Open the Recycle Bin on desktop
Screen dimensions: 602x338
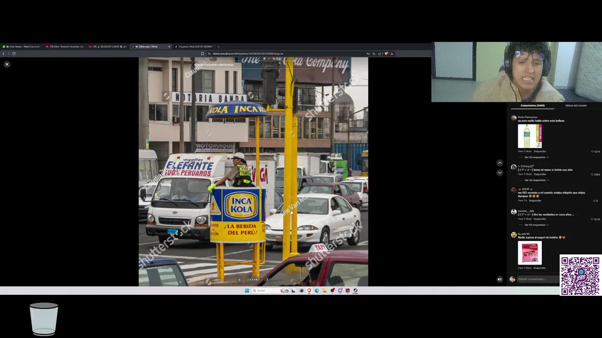click(44, 319)
